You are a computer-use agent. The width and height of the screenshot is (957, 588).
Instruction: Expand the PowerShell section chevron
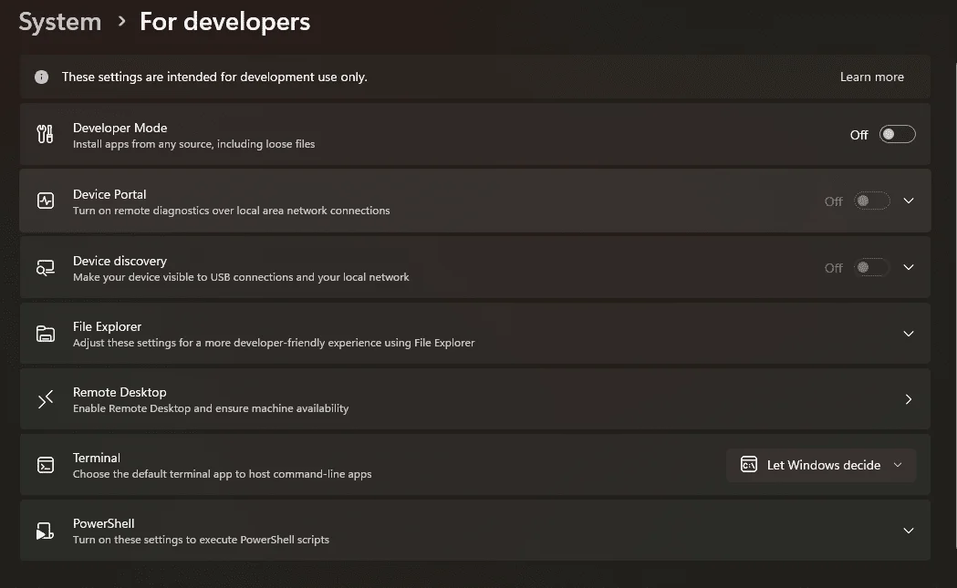coord(909,531)
